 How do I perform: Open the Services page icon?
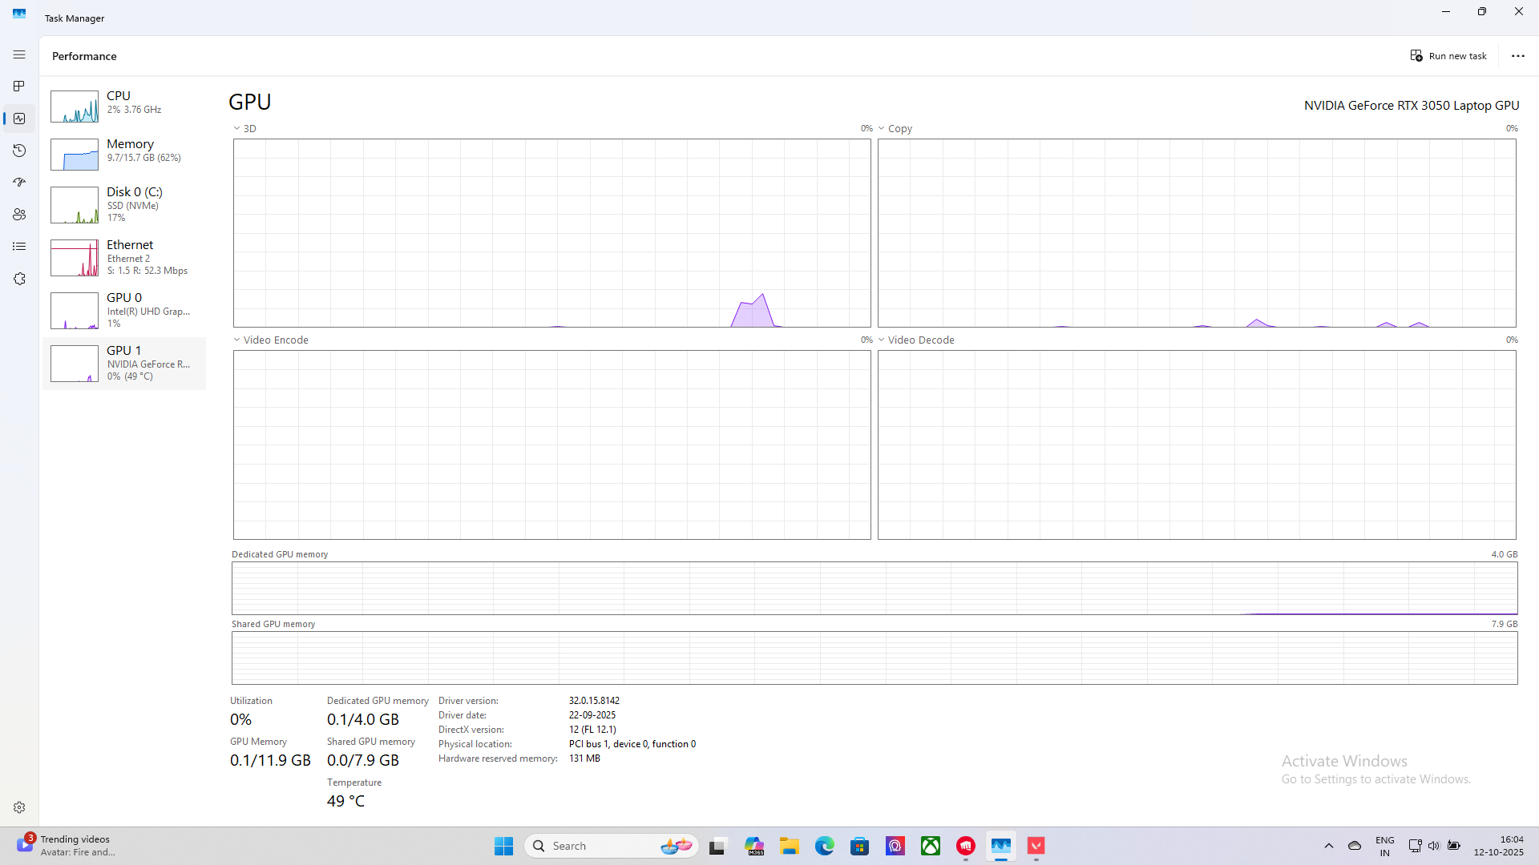click(x=19, y=279)
